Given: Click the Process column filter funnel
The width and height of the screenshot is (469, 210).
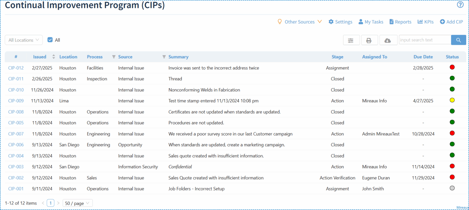Looking at the screenshot, I should pyautogui.click(x=114, y=57).
